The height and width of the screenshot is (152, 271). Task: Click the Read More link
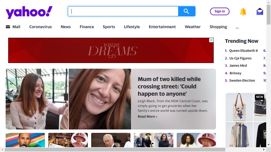pos(147,117)
